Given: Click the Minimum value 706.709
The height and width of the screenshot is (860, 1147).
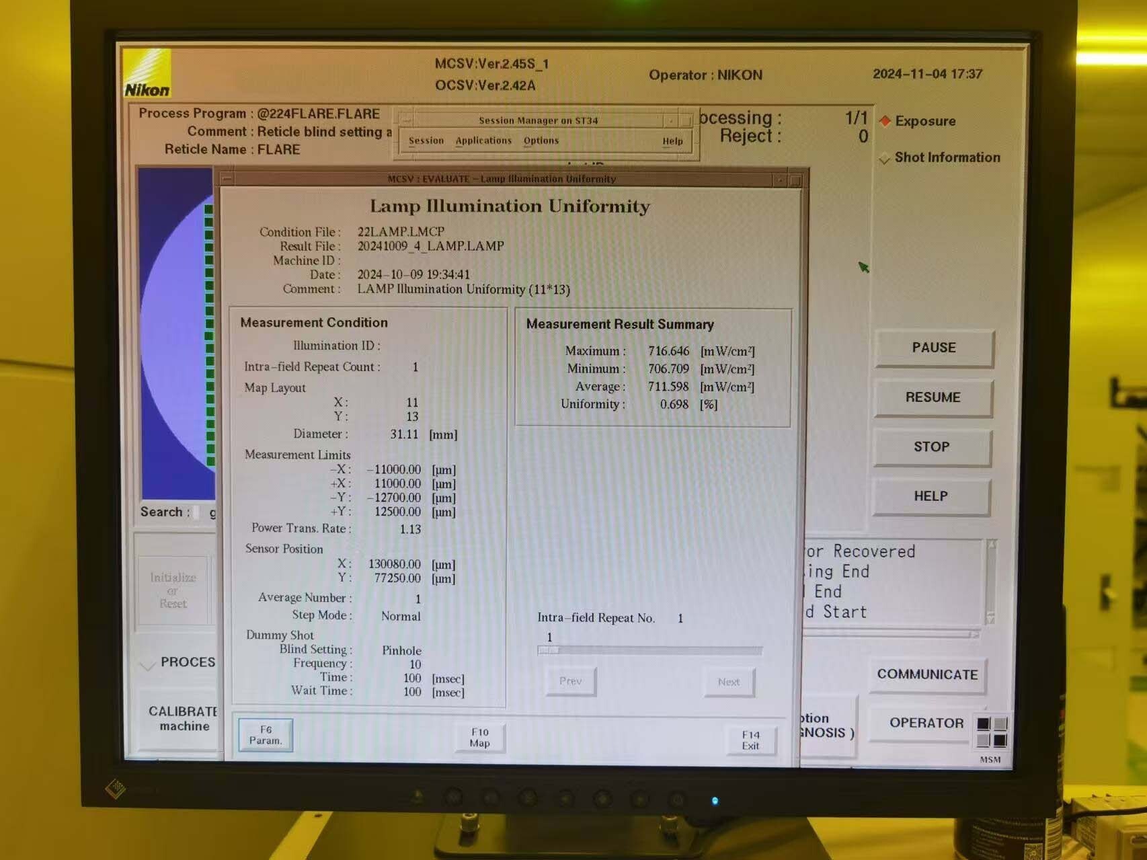Looking at the screenshot, I should click(x=668, y=368).
